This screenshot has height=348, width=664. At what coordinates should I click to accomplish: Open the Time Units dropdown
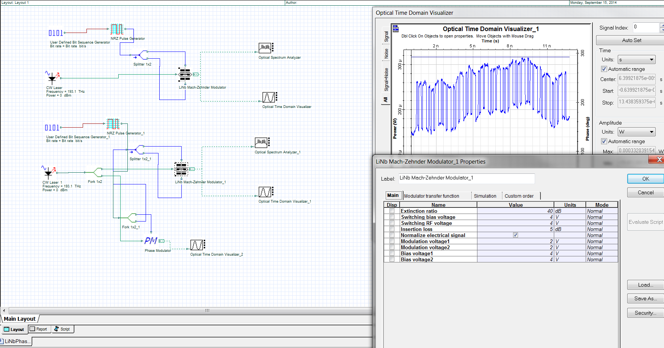636,59
